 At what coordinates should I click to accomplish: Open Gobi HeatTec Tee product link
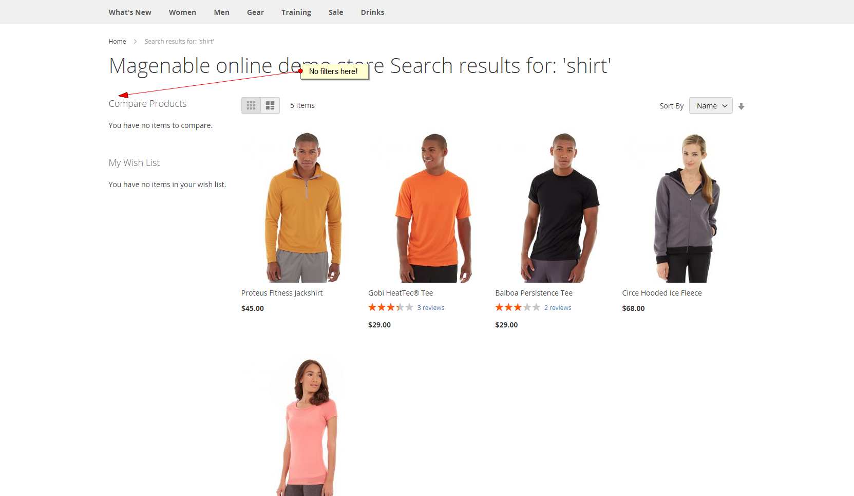tap(401, 293)
